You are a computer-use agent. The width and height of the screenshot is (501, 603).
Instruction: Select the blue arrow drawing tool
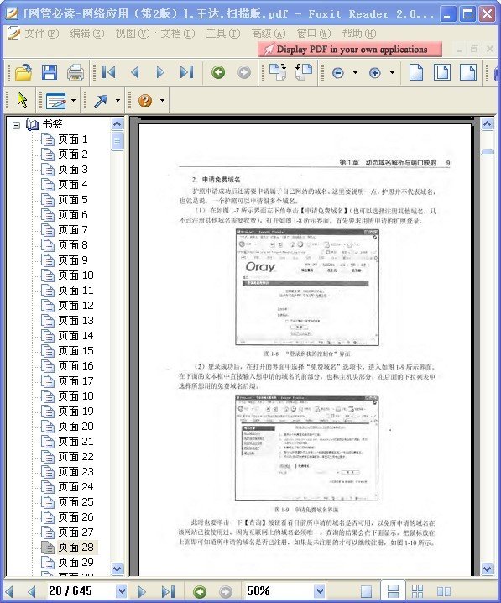click(101, 101)
